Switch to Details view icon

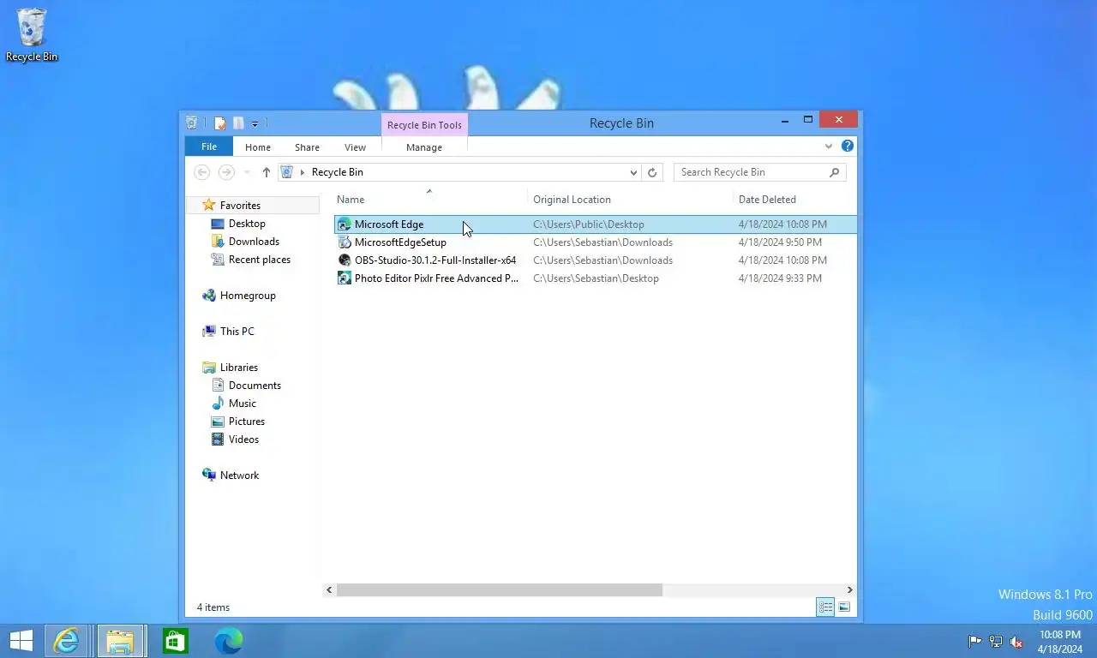pyautogui.click(x=825, y=607)
